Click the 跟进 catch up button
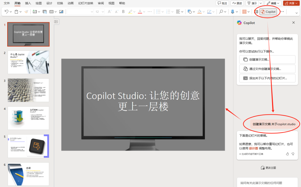The height and width of the screenshot is (187, 301). pos(237,3)
